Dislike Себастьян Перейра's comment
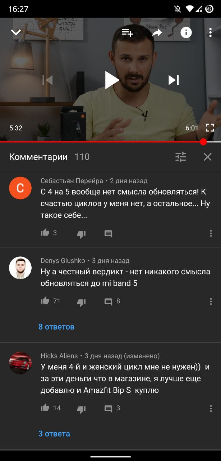 pos(82,234)
